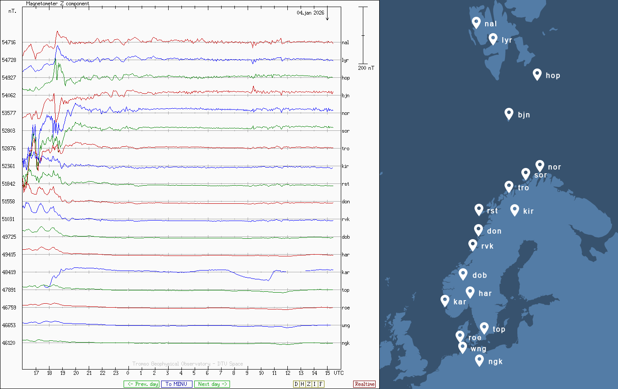Select the hop station marker on map
The height and width of the screenshot is (389, 618).
(x=537, y=74)
